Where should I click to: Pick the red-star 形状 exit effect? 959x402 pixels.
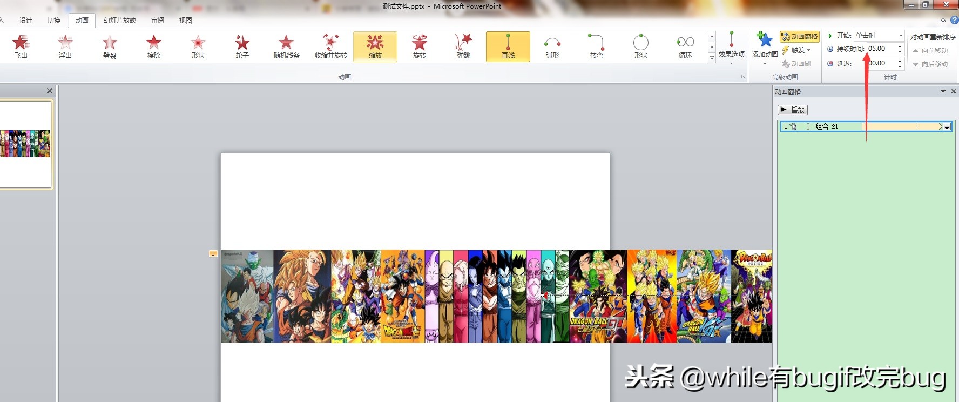coord(198,46)
